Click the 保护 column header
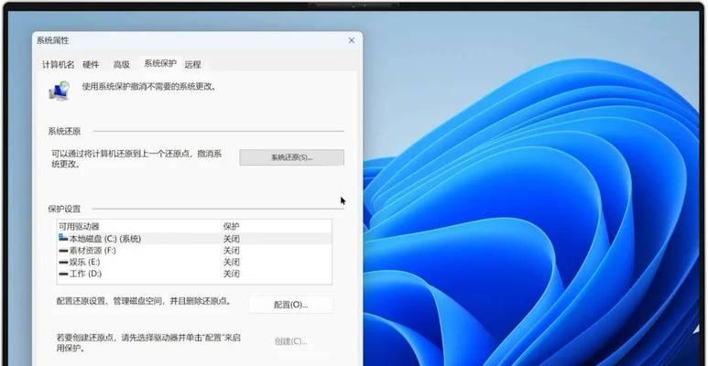Image resolution: width=708 pixels, height=366 pixels. click(231, 226)
